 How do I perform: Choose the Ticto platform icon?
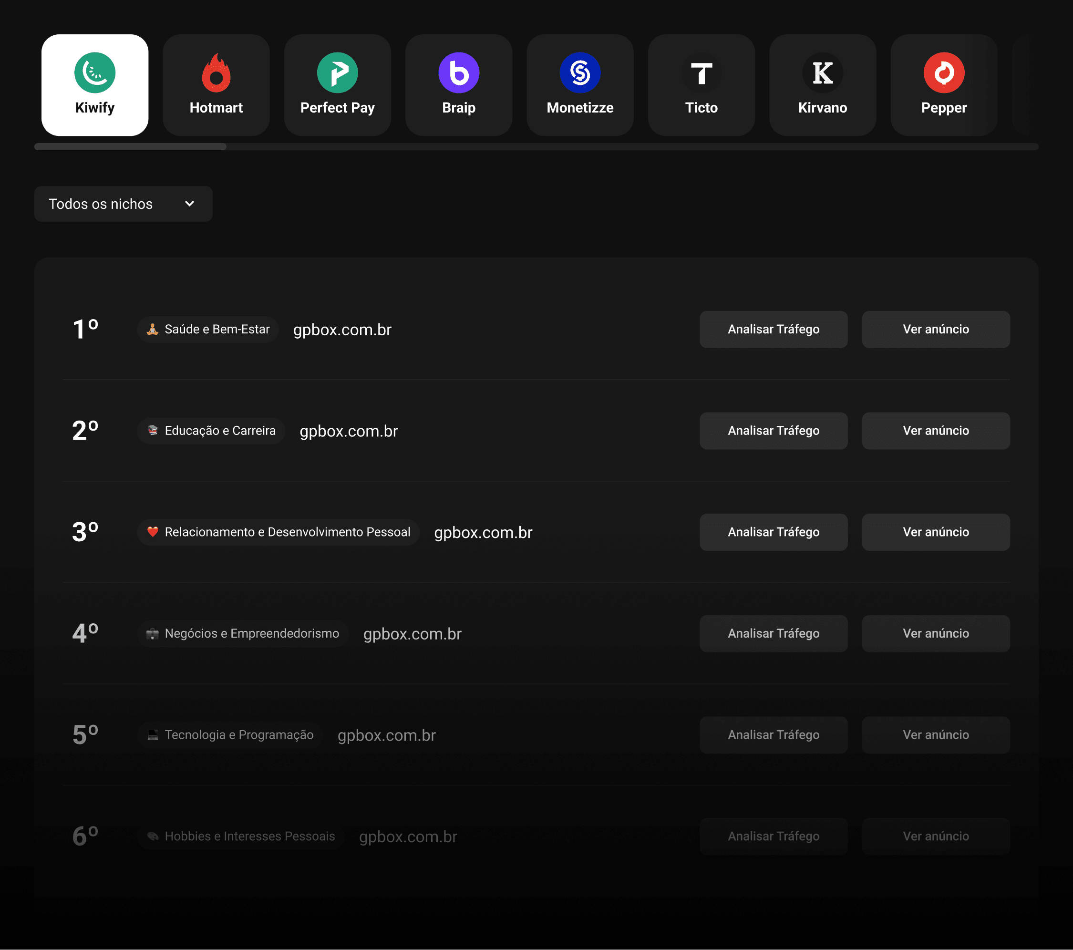pos(701,73)
